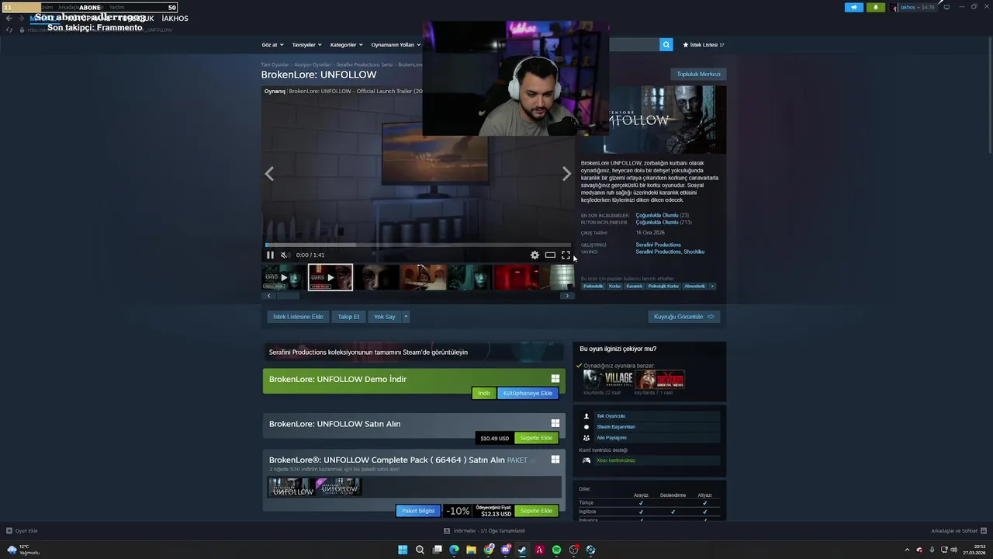993x559 pixels.
Task: Expand the Kategoriler dropdown menu
Action: tap(346, 44)
